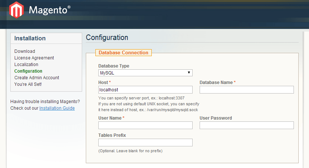Focus the Host field containing localhost

click(145, 90)
